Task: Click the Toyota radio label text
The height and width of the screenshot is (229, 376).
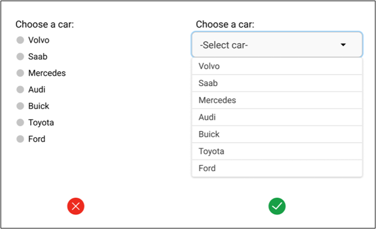Action: (x=41, y=123)
